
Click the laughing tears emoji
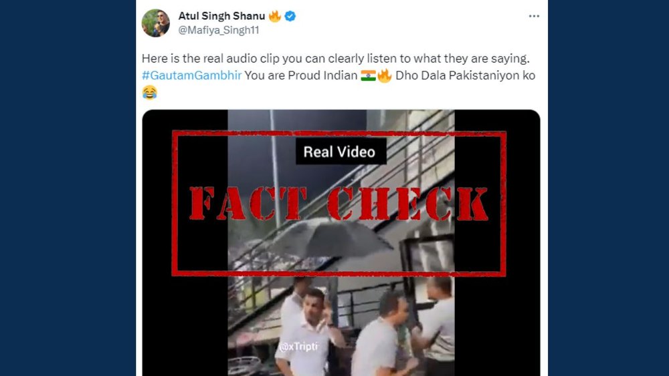(149, 92)
